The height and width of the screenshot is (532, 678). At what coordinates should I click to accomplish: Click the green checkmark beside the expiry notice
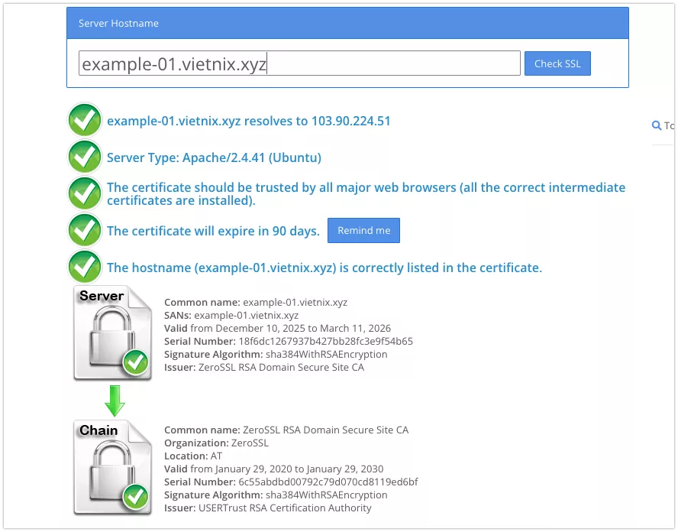85,230
